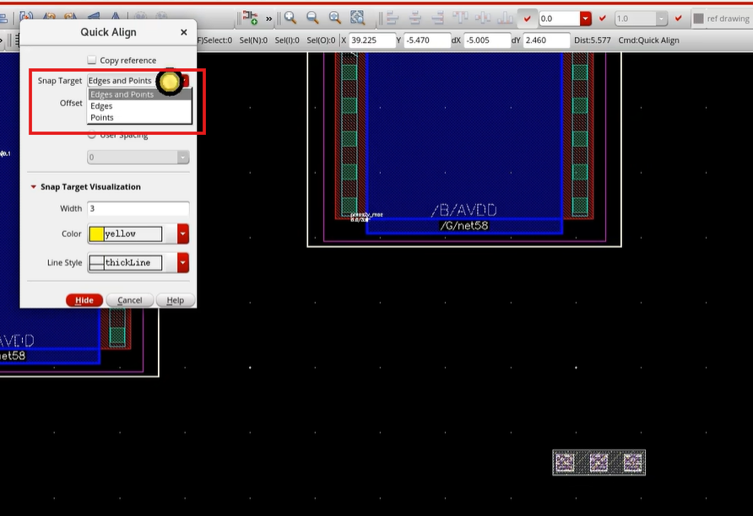
Task: Click the align top edges icon
Action: [460, 19]
